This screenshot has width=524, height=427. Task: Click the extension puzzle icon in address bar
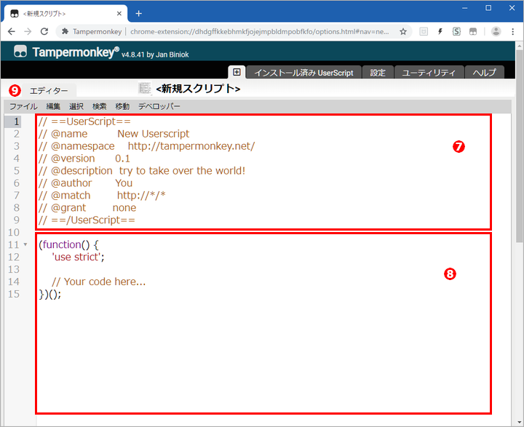tap(65, 31)
